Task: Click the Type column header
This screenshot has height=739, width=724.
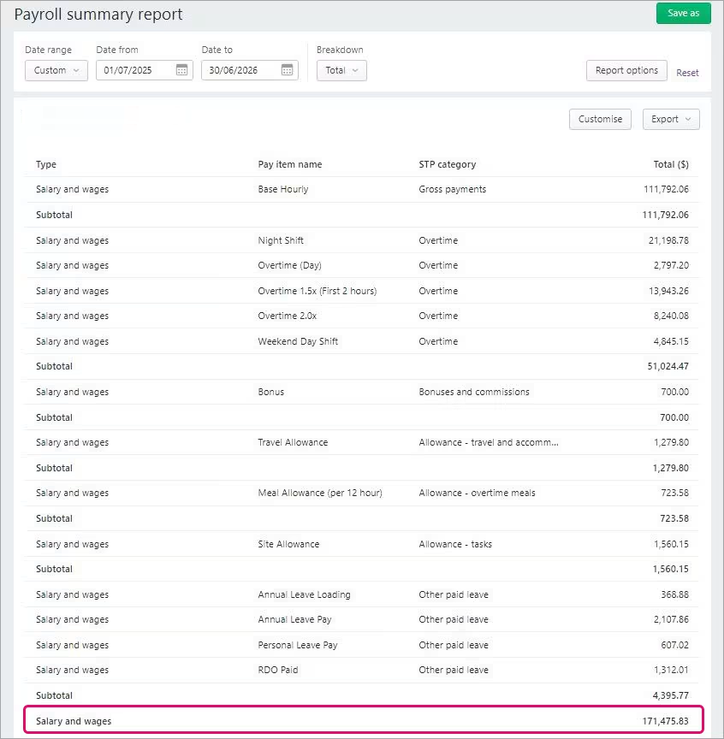Action: click(x=46, y=164)
